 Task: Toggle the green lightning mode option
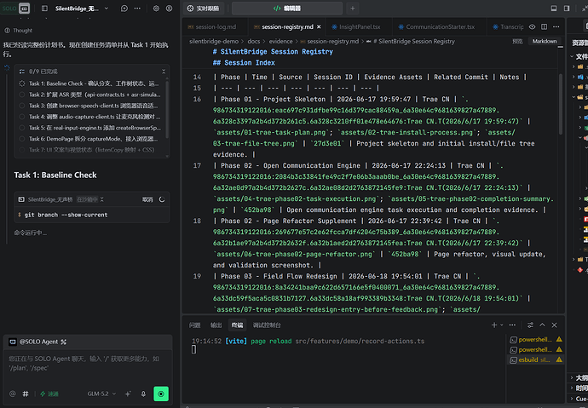[49, 394]
